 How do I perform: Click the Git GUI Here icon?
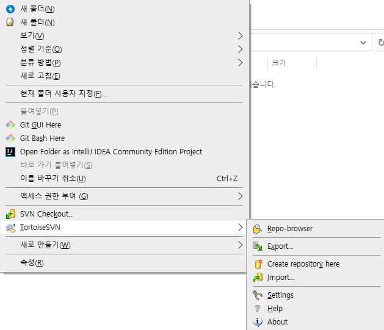click(10, 125)
